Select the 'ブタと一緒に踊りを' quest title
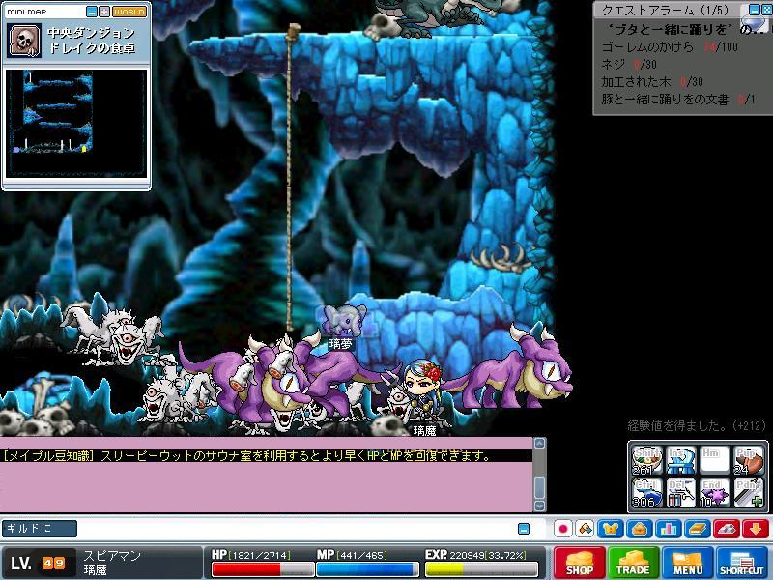The height and width of the screenshot is (580, 773). coord(670,30)
